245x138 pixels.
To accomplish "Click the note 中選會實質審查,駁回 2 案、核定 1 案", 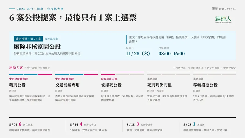I will tap(205, 130).
